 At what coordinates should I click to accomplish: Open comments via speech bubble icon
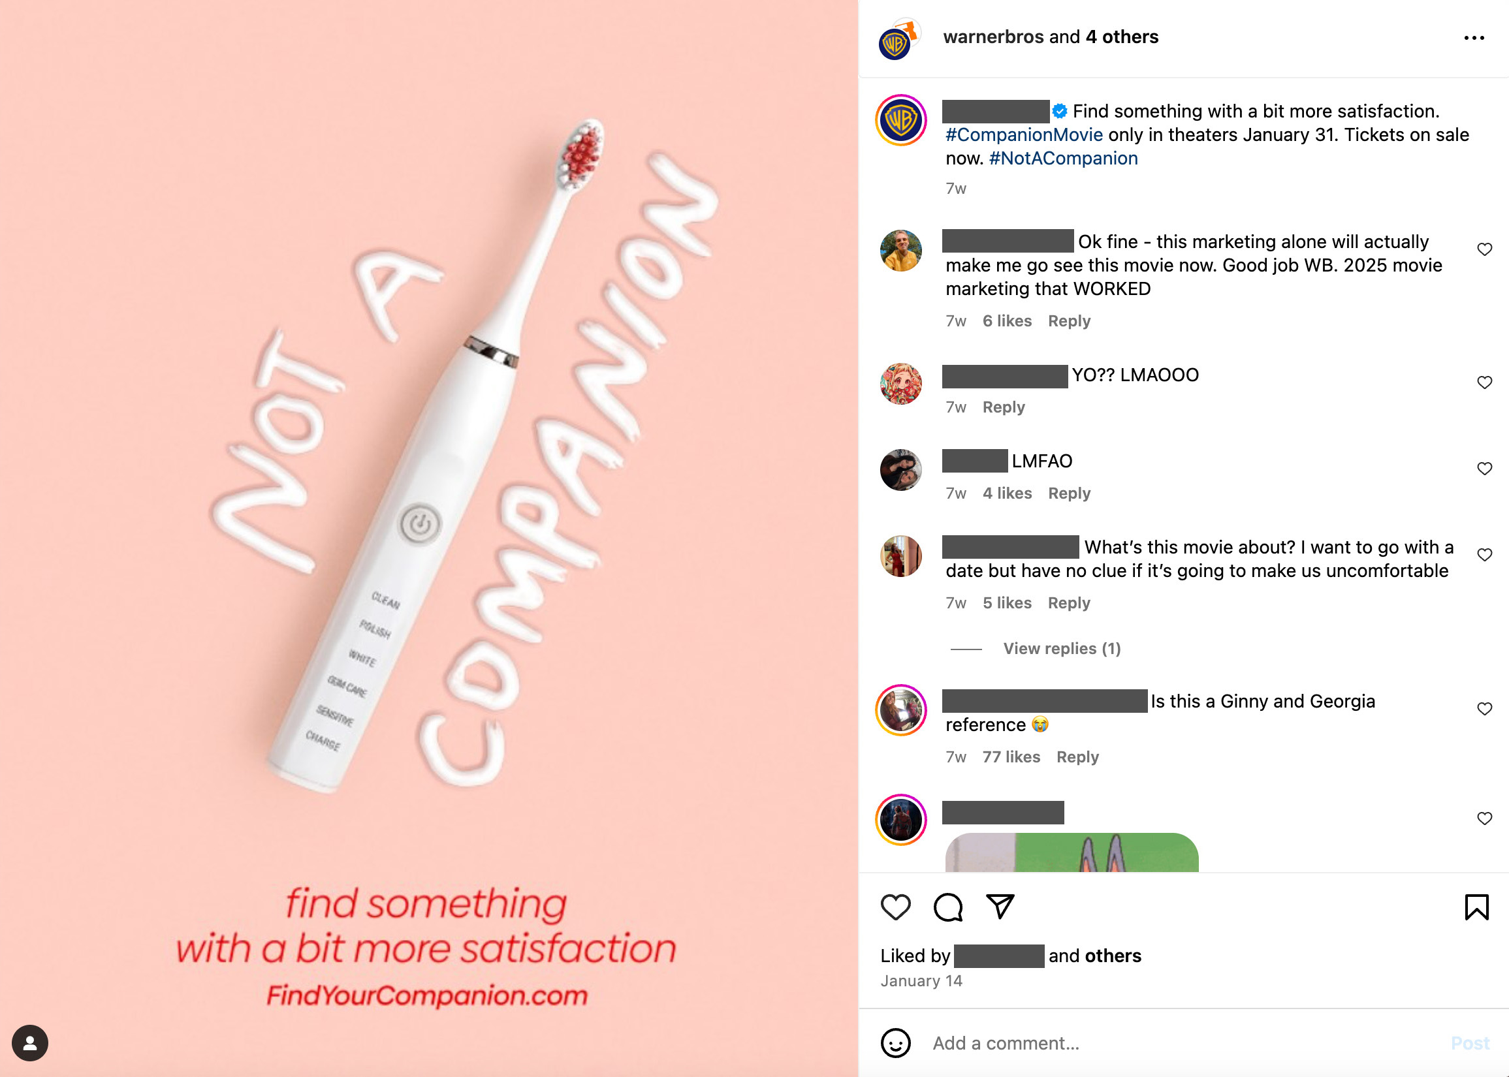point(948,907)
